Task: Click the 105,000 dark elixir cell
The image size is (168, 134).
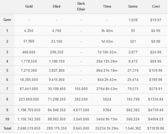Action: [81, 89]
